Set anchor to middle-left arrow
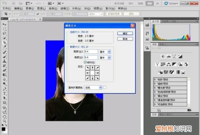Image resolution: width=200 pixels, height=135 pixels. [88, 73]
